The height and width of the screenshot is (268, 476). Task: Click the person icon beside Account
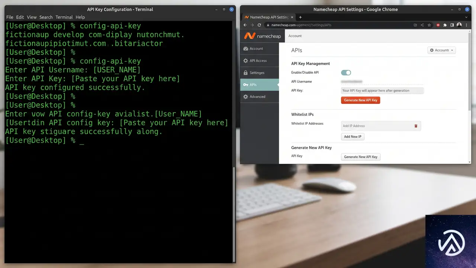click(x=245, y=48)
